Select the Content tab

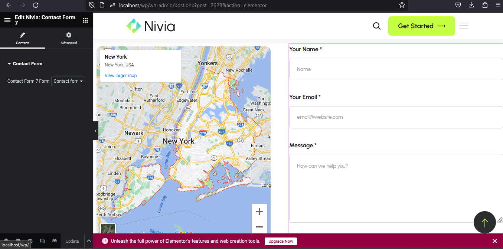pos(22,39)
